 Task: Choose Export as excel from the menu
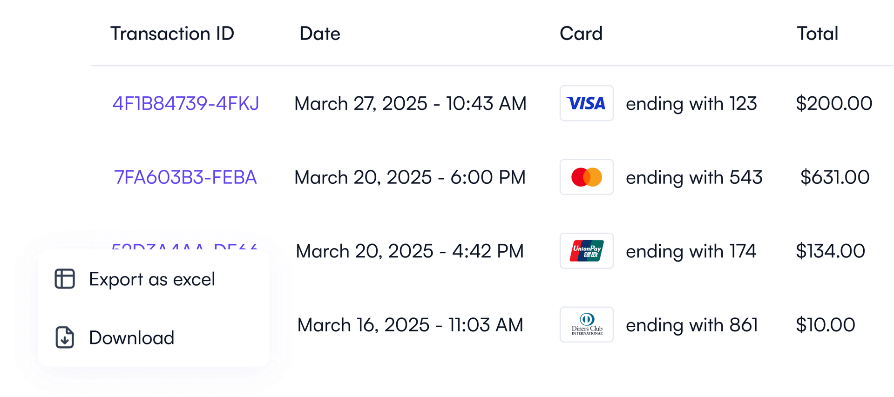click(x=152, y=279)
